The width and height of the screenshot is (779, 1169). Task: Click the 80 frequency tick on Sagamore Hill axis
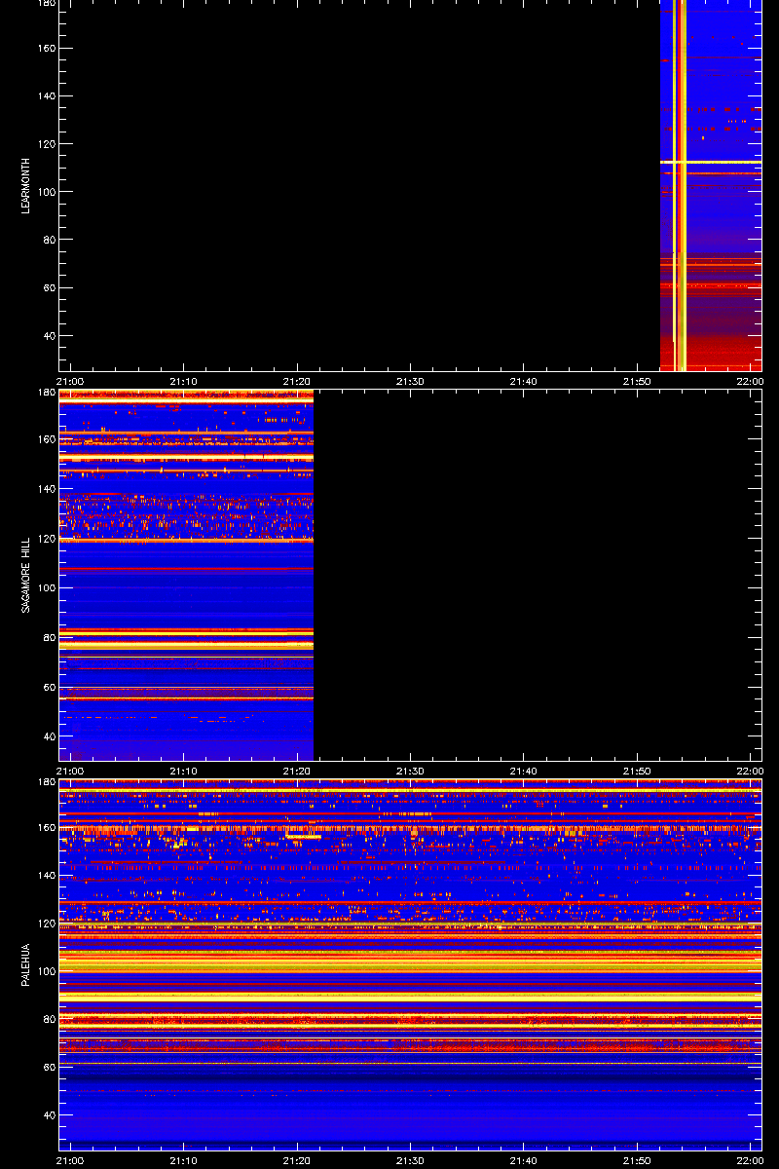49,638
